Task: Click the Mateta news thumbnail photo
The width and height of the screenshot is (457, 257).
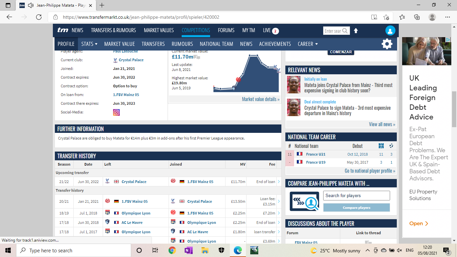Action: (x=293, y=85)
